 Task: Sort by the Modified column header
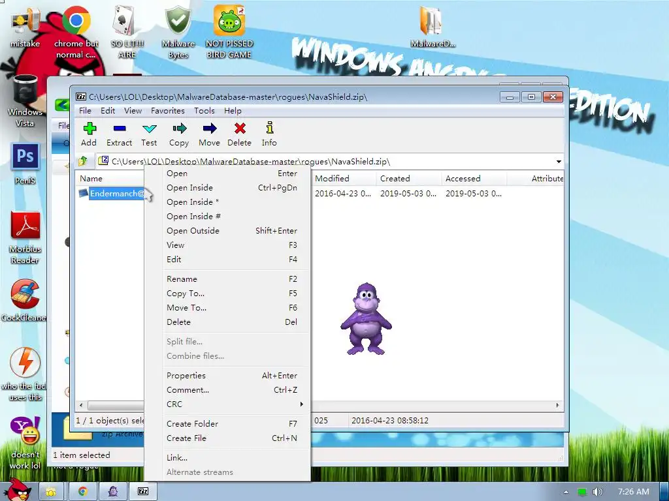(344, 179)
